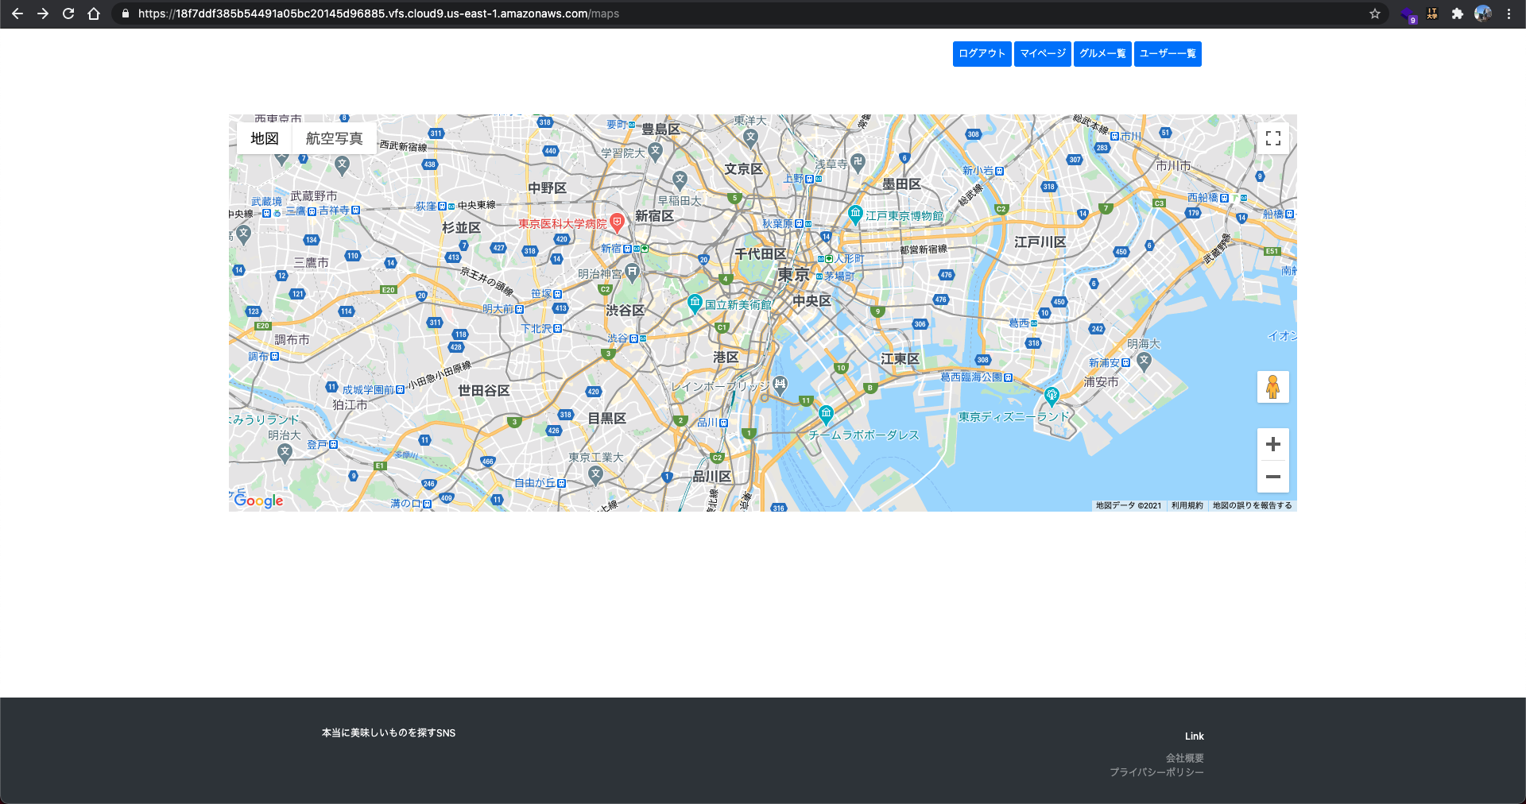Enter fullscreen mode on the map
The image size is (1526, 804).
click(x=1273, y=138)
